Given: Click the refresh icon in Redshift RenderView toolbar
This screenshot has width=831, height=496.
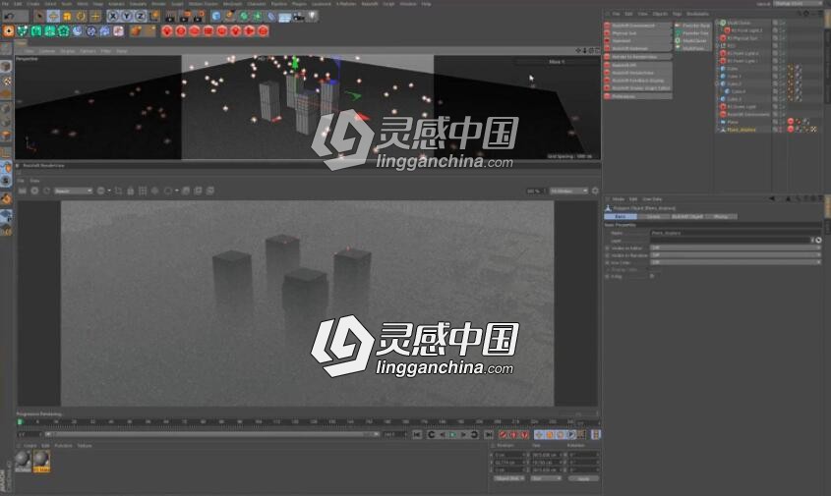Looking at the screenshot, I should pos(46,191).
